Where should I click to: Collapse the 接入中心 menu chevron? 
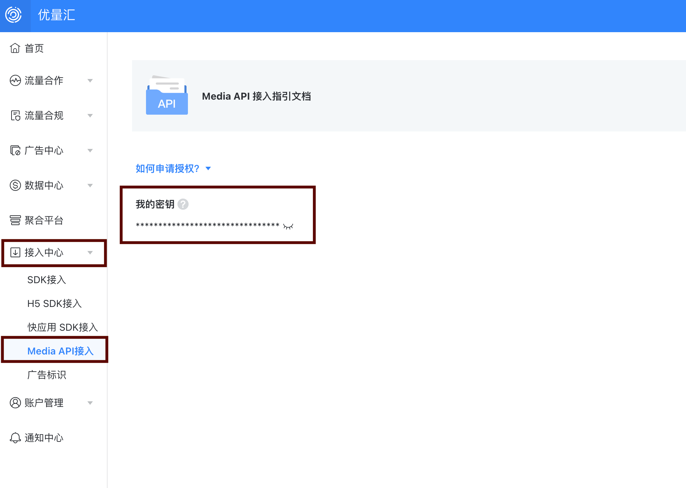tap(90, 252)
